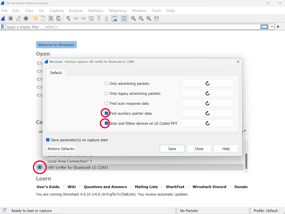Open the Tools menu
The height and width of the screenshot is (214, 285).
coord(156,11)
